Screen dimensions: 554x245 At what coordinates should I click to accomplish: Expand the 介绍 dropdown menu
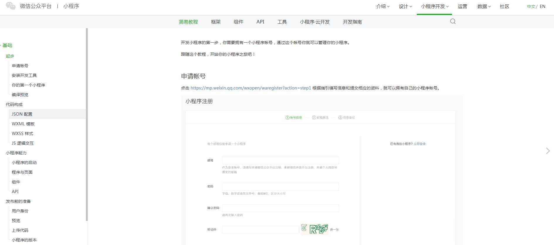click(x=383, y=6)
